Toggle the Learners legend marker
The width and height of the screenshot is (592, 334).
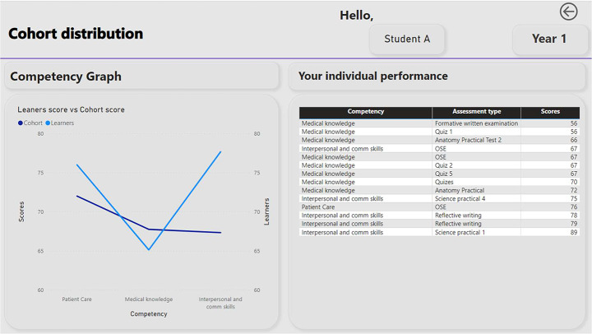click(48, 123)
